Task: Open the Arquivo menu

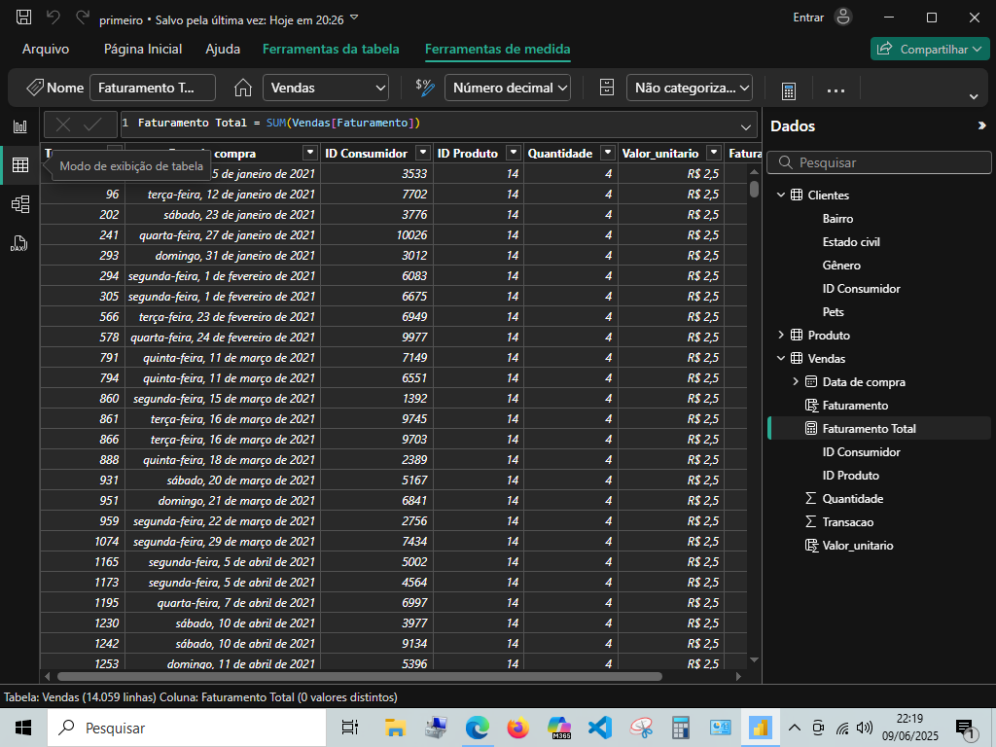Action: (x=46, y=49)
